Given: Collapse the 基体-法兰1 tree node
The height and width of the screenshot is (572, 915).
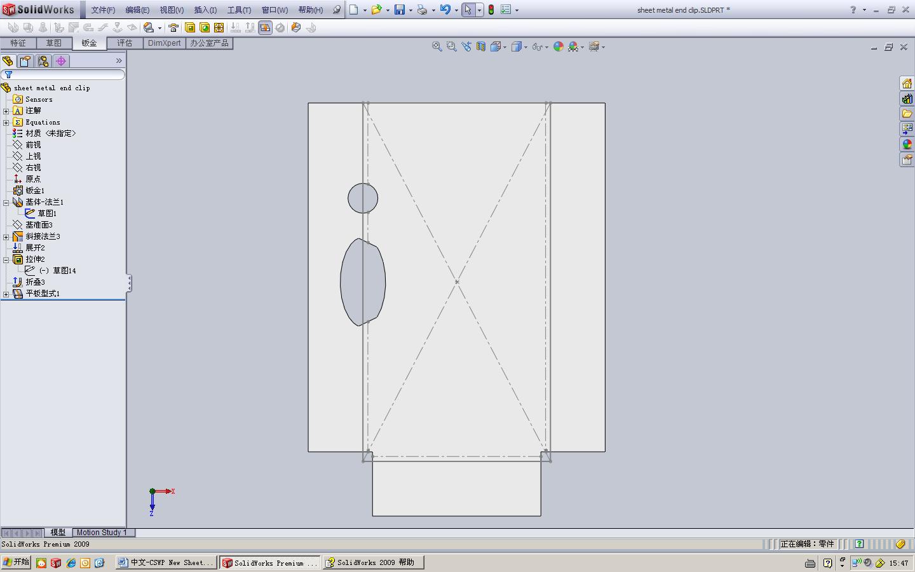Looking at the screenshot, I should pos(6,203).
